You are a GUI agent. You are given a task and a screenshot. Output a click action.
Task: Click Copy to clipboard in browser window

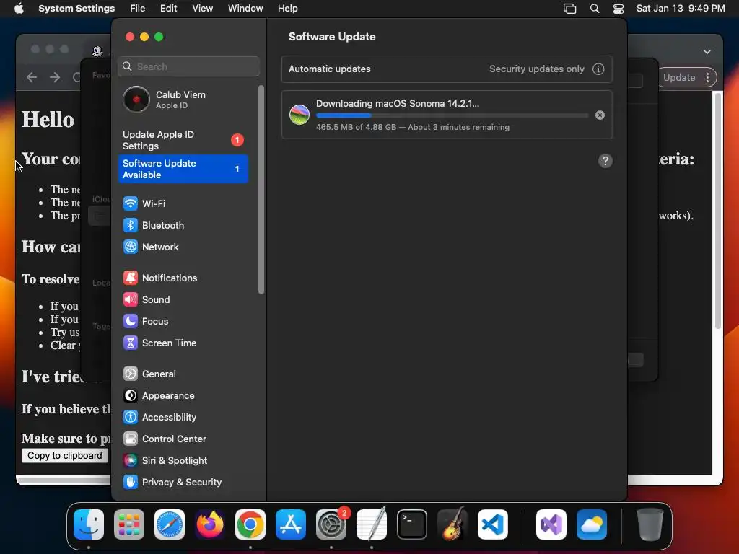(64, 456)
